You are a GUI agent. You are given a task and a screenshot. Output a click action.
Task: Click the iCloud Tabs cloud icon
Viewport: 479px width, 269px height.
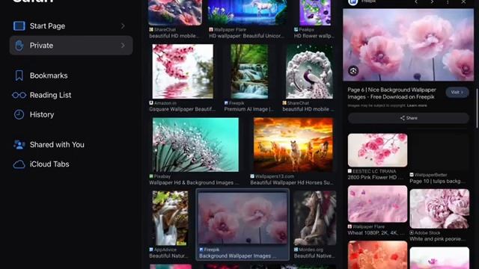(19, 164)
